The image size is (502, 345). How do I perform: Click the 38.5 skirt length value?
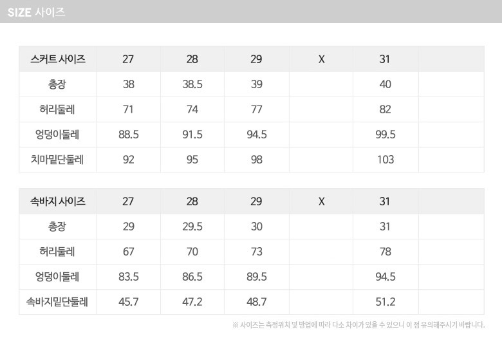point(192,84)
